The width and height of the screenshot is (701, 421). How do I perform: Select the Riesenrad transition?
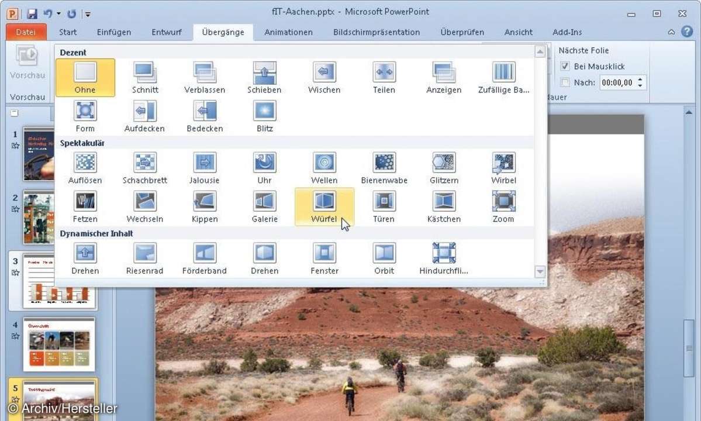tap(145, 259)
